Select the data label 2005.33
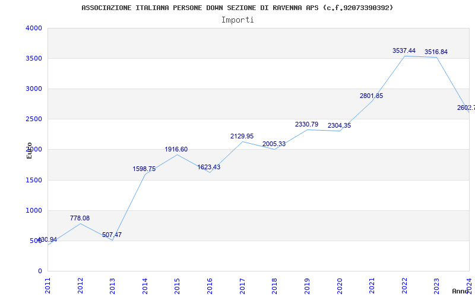475x297 pixels. click(x=274, y=144)
